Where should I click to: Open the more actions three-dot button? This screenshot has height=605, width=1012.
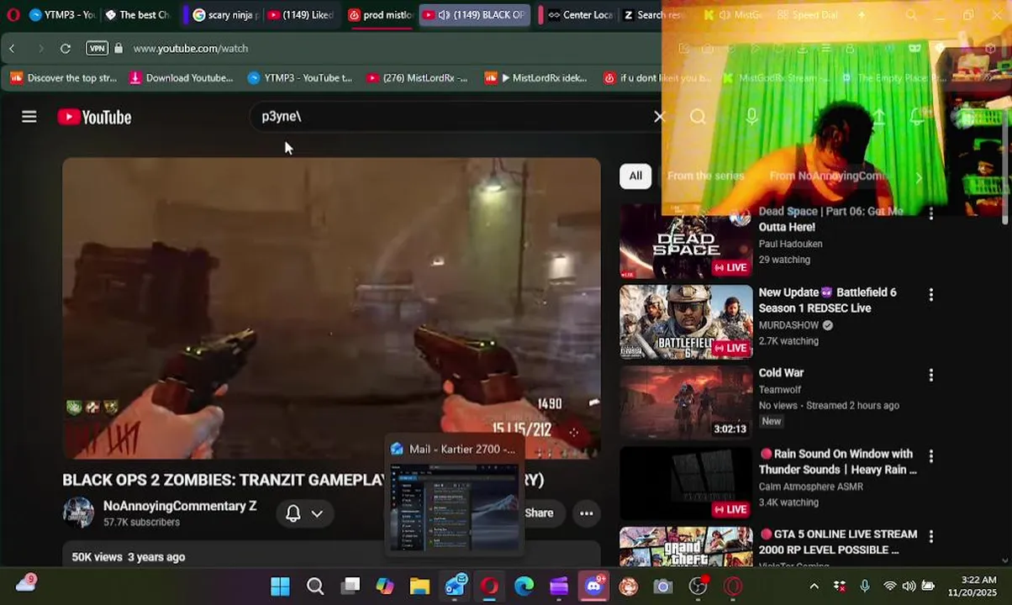tap(587, 513)
